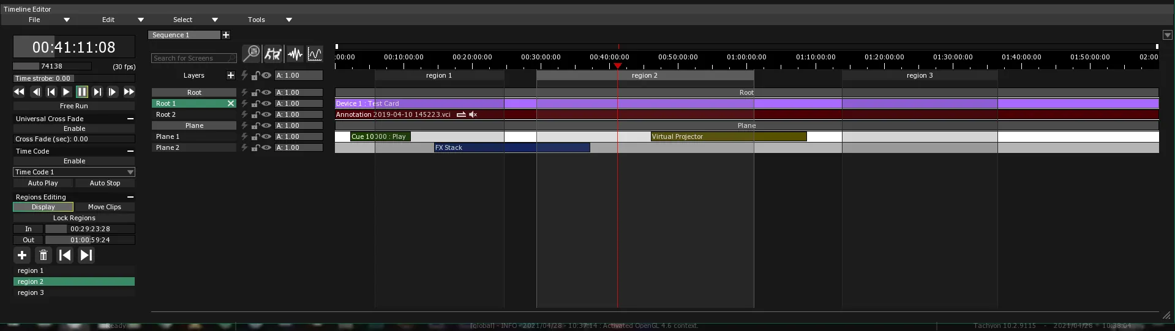Toggle lock on Root 1 layer

click(x=255, y=103)
